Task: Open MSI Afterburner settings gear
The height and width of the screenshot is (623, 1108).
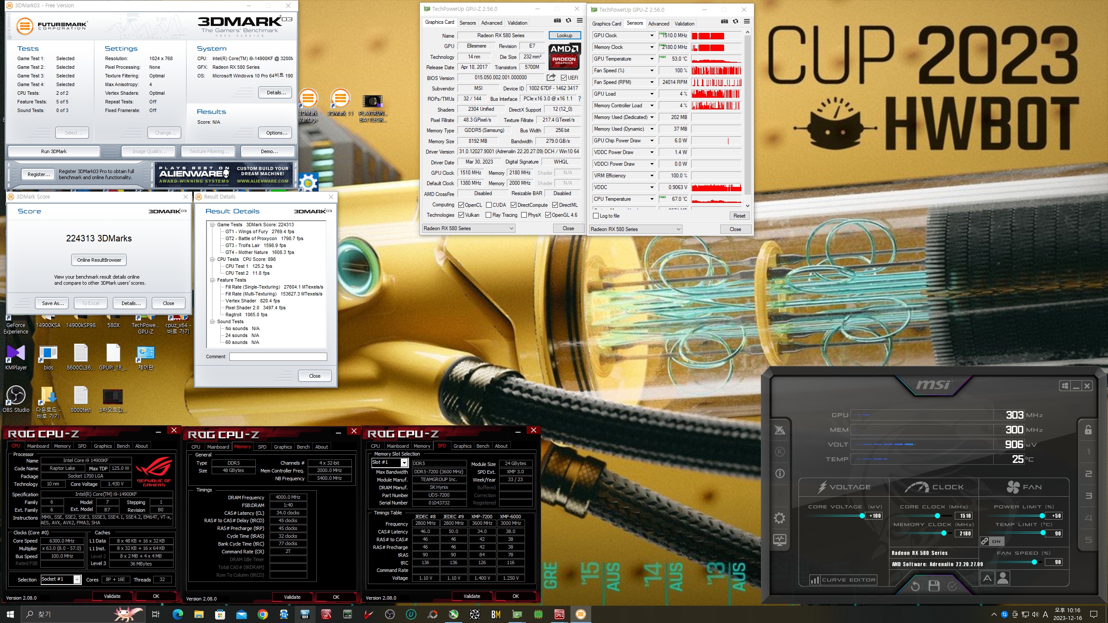Action: (x=779, y=518)
